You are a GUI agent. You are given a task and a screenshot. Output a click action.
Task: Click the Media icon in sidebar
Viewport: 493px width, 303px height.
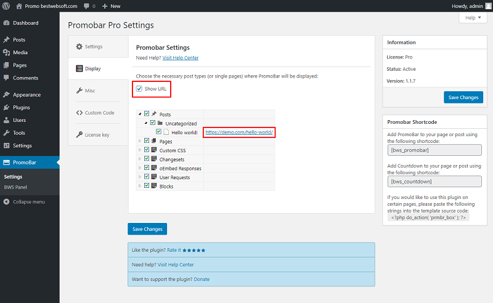pos(6,52)
